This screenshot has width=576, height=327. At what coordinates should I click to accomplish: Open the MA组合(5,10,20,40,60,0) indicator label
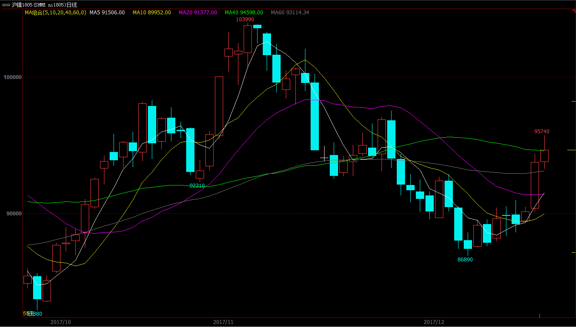[55, 13]
